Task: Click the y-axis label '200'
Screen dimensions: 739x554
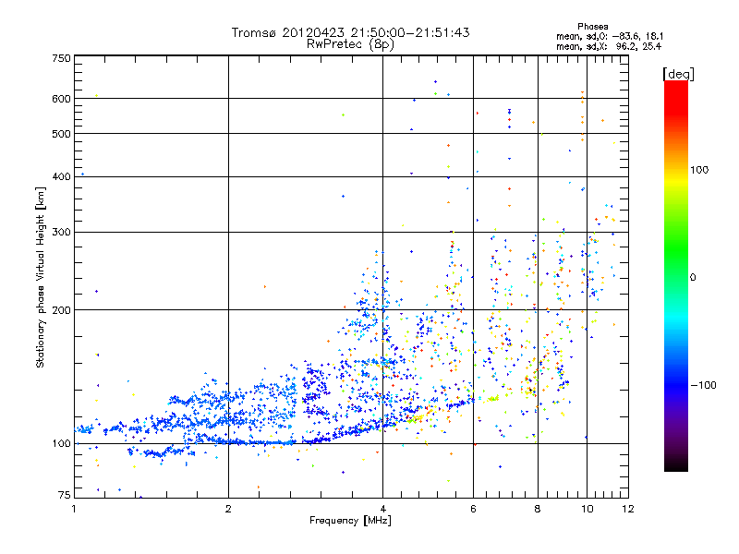Action: (61, 310)
